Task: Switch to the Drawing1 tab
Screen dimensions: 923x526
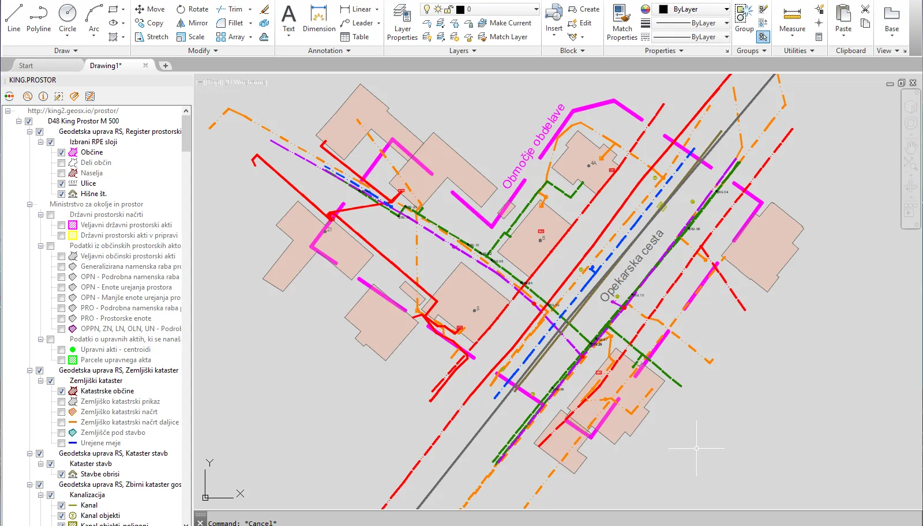Action: [106, 66]
